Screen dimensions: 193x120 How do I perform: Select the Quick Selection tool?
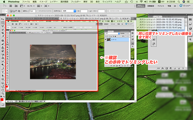(3, 29)
